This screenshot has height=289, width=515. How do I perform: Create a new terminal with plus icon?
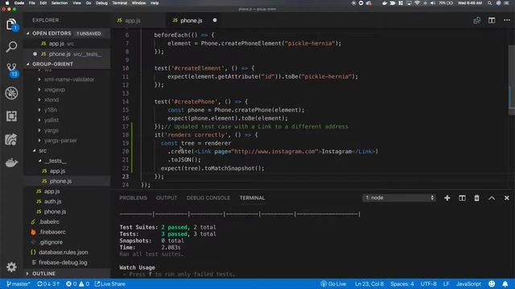(x=447, y=198)
